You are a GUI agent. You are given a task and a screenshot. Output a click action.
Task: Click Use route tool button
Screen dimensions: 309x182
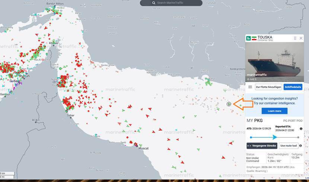coord(289,146)
